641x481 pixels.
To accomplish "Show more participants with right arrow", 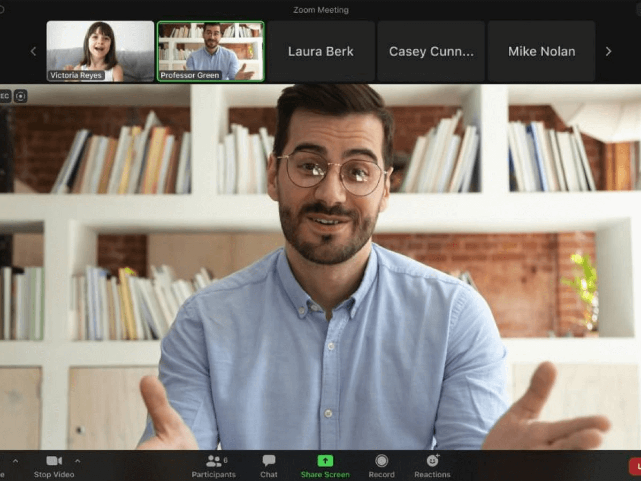I will tap(608, 51).
